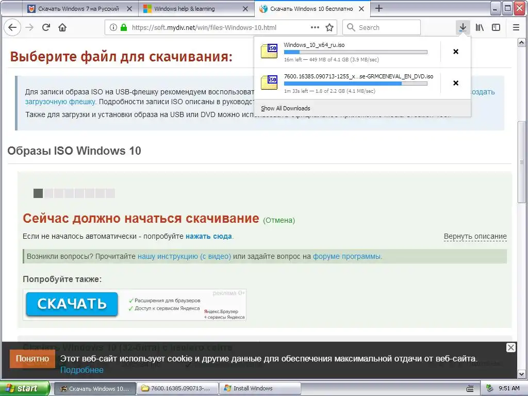Open the Library bookshelf icon
The image size is (528, 396).
pos(480,27)
